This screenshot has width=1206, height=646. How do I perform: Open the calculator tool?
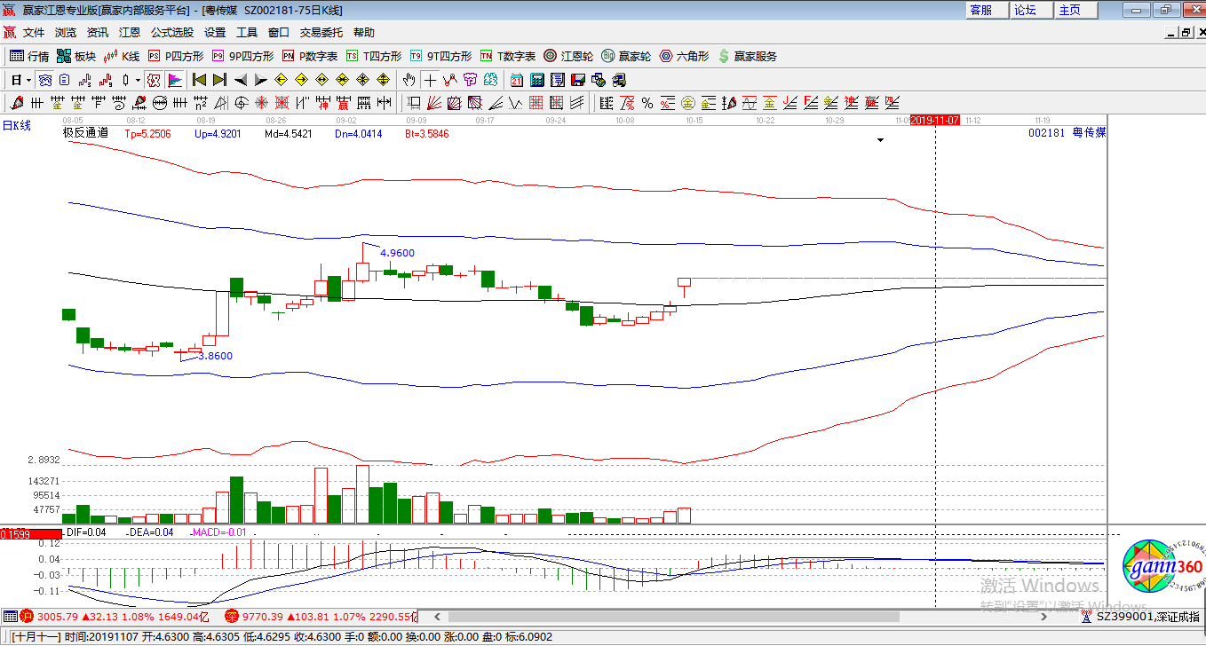click(x=537, y=80)
